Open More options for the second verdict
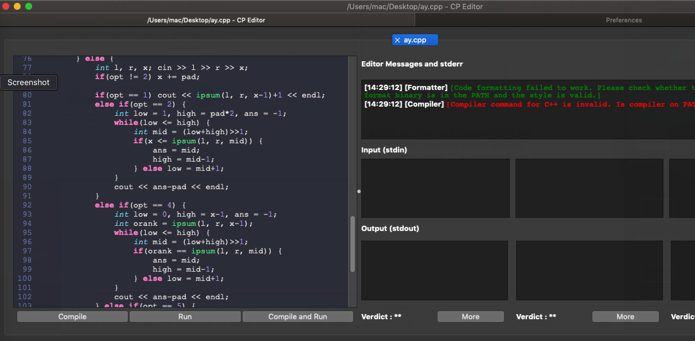The image size is (695, 341). coord(625,316)
